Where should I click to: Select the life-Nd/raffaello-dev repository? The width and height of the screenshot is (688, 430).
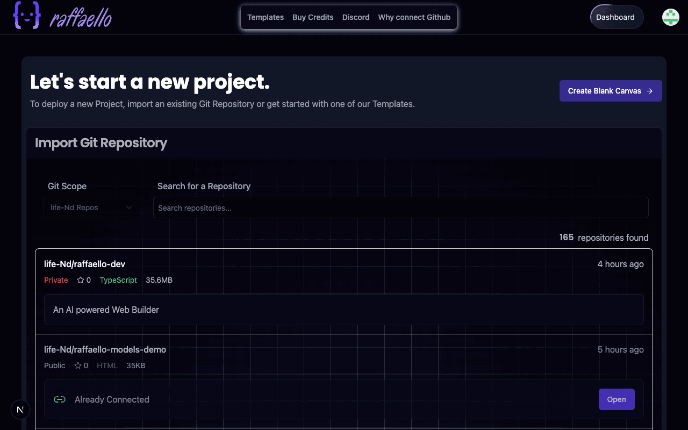point(84,264)
